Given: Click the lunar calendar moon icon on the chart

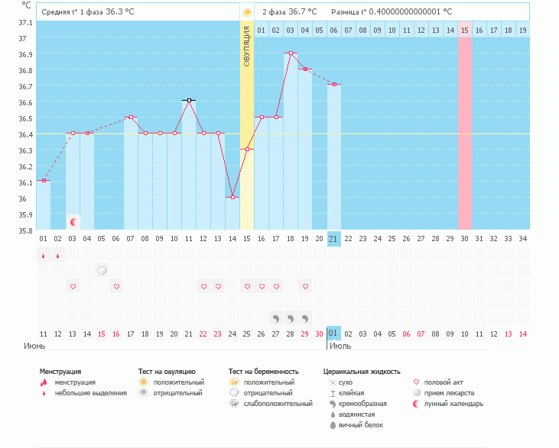Looking at the screenshot, I should [x=73, y=222].
